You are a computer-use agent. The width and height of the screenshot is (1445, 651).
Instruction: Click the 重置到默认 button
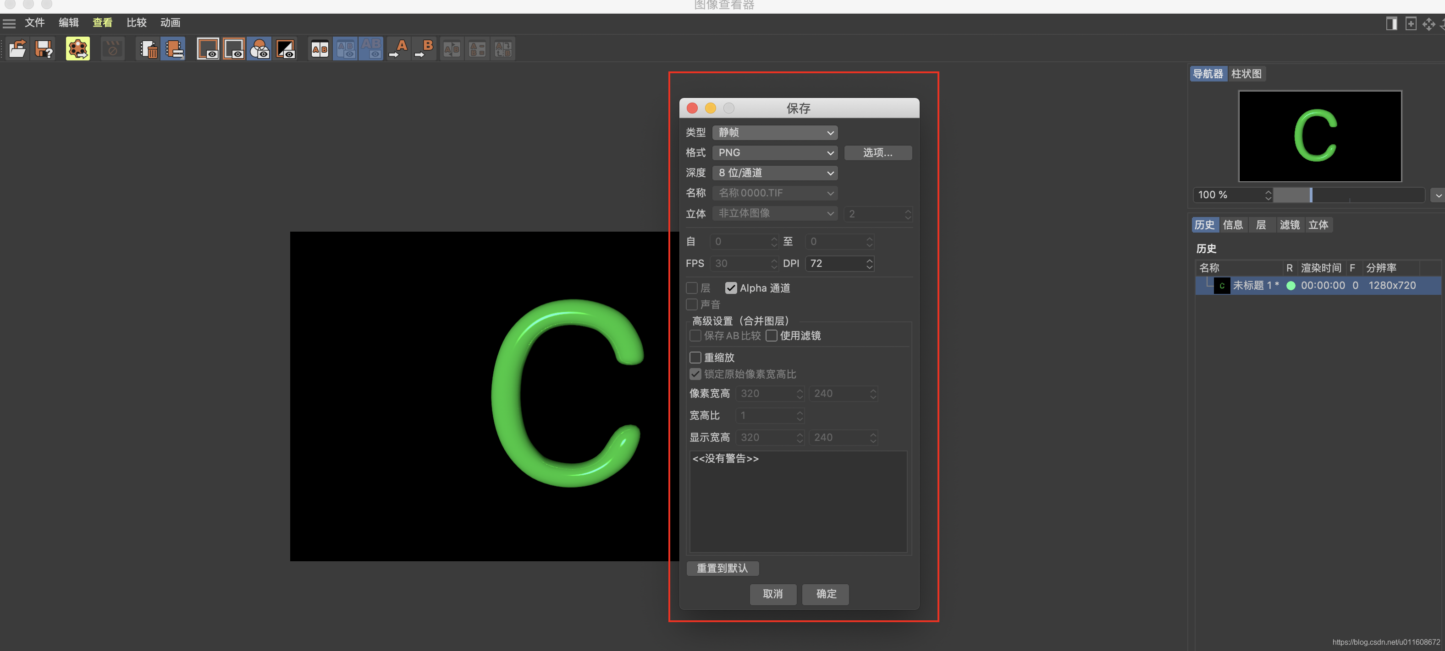(722, 568)
